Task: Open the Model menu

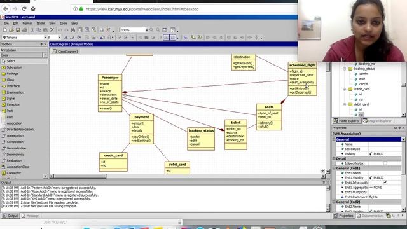Action: tap(41, 23)
